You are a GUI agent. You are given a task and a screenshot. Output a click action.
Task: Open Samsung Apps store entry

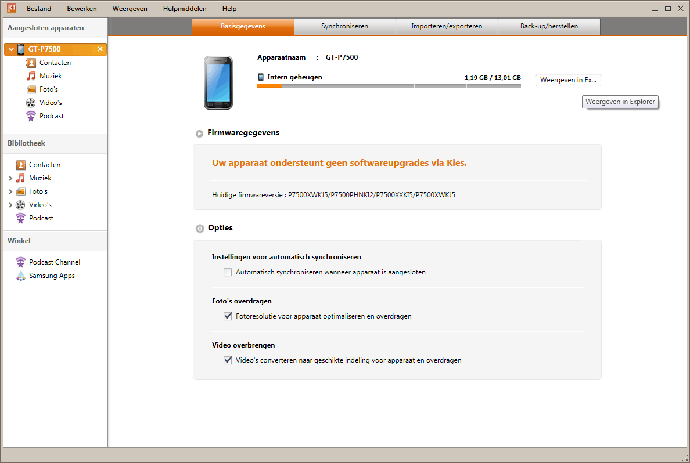52,276
